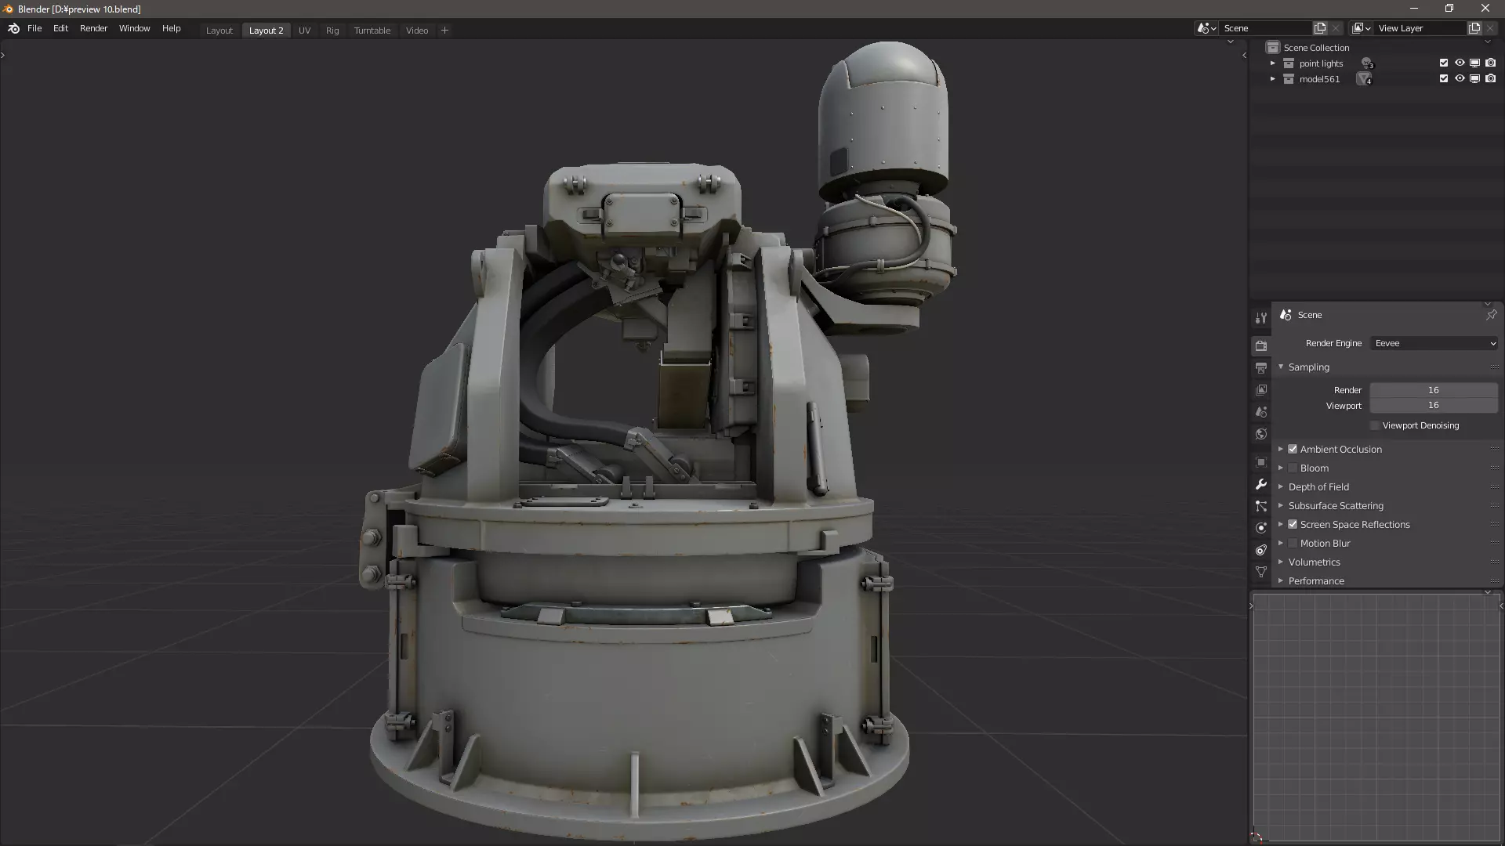Open the File menu
Image resolution: width=1505 pixels, height=846 pixels.
pyautogui.click(x=34, y=28)
